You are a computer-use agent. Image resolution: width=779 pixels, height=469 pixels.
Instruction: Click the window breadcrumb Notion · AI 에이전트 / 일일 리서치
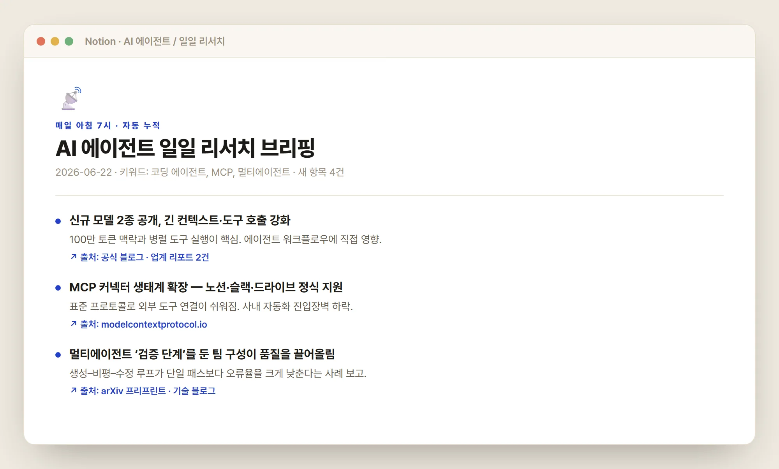click(x=155, y=41)
